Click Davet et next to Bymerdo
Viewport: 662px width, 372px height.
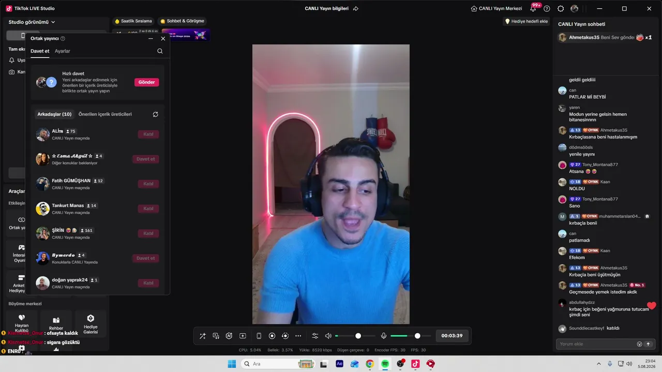[x=145, y=258]
